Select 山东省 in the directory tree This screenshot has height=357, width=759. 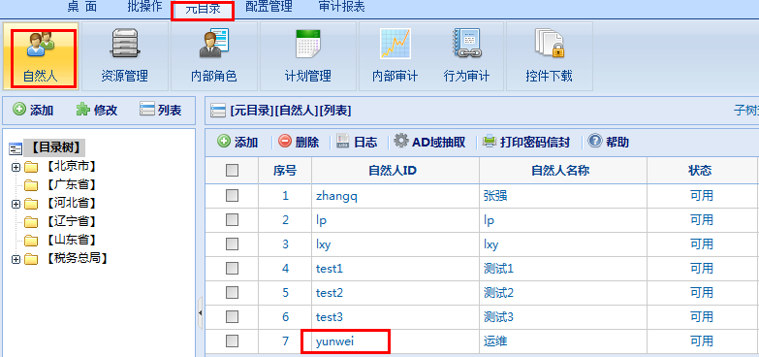coord(71,241)
